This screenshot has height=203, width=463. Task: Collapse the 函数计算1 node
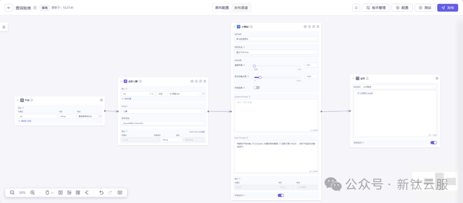coord(121,81)
